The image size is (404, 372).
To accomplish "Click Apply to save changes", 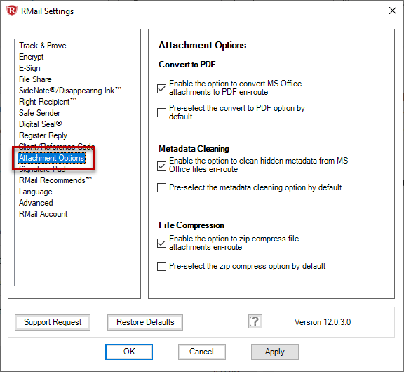I will point(275,352).
